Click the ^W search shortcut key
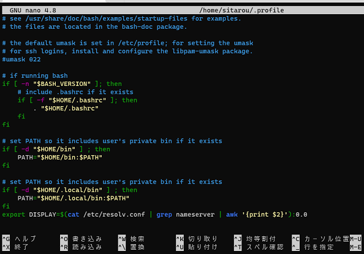The width and height of the screenshot is (364, 254). (122, 239)
